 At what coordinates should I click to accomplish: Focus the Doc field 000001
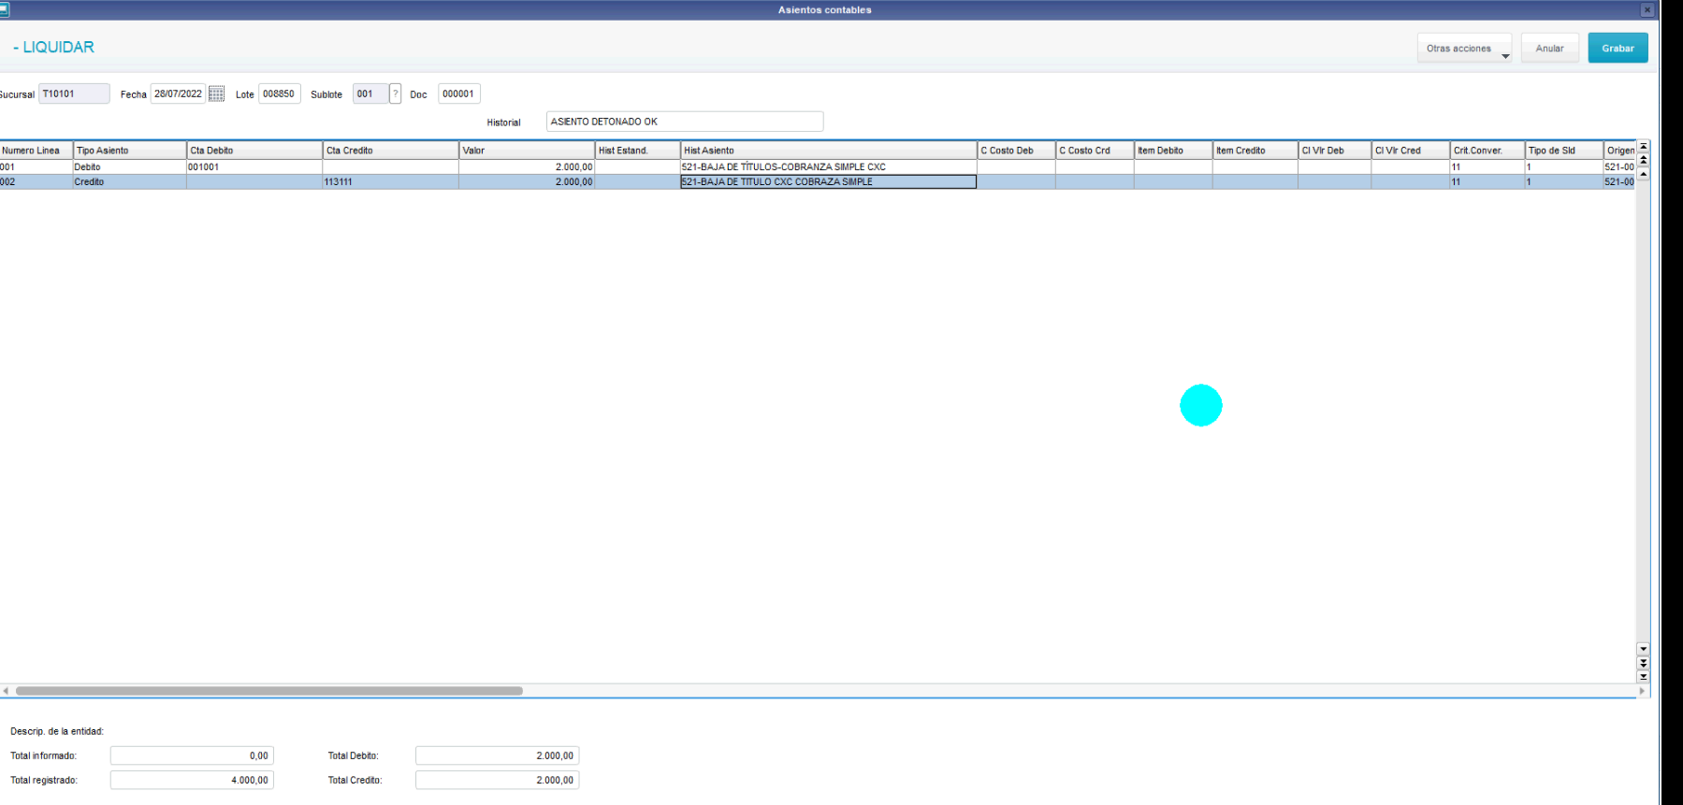coord(458,93)
